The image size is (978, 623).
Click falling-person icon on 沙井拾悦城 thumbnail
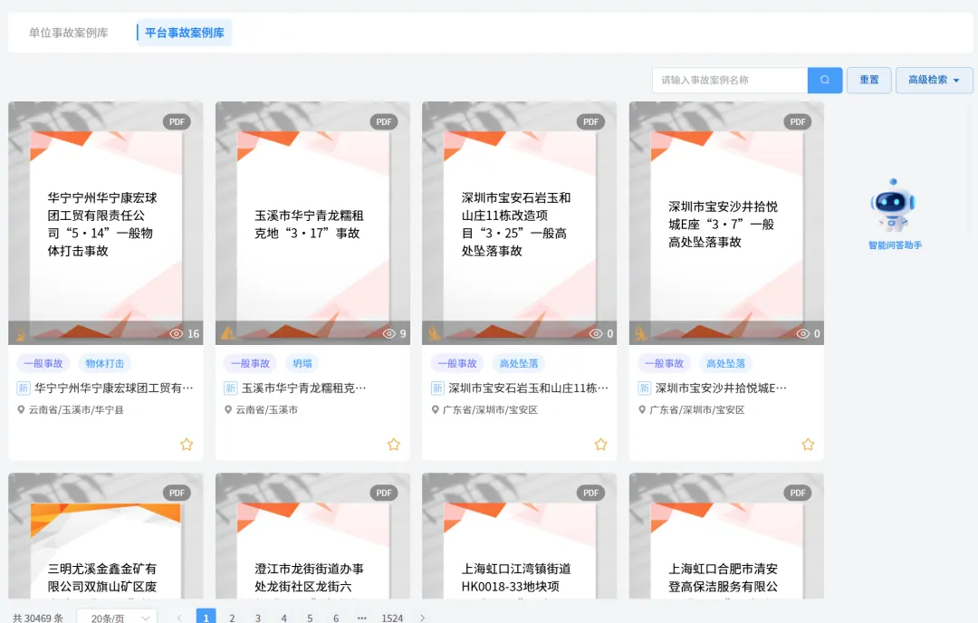pyautogui.click(x=641, y=333)
